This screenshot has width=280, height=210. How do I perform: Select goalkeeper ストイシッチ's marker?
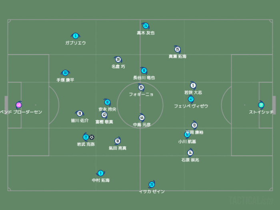pos(261,105)
